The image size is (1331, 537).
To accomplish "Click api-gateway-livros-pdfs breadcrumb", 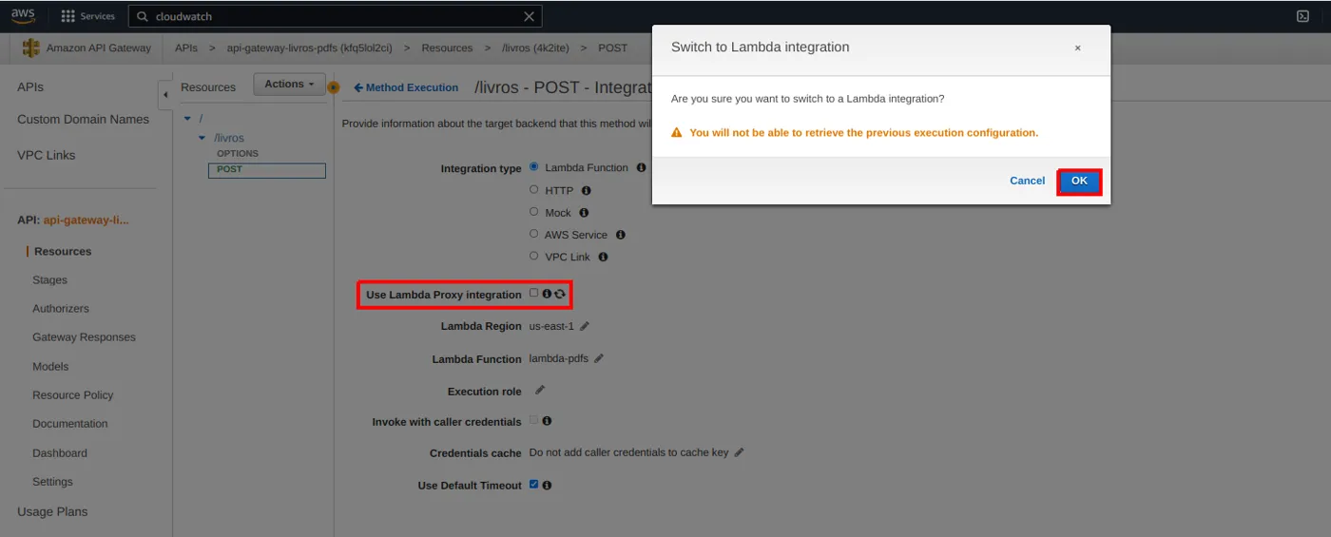I will 310,48.
